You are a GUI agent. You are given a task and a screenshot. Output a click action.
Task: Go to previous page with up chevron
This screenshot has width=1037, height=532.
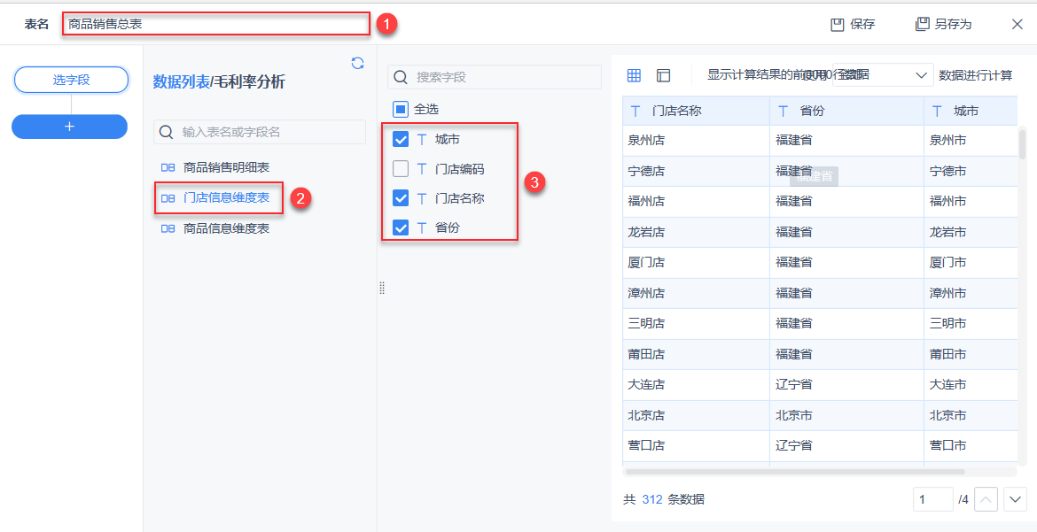point(986,499)
